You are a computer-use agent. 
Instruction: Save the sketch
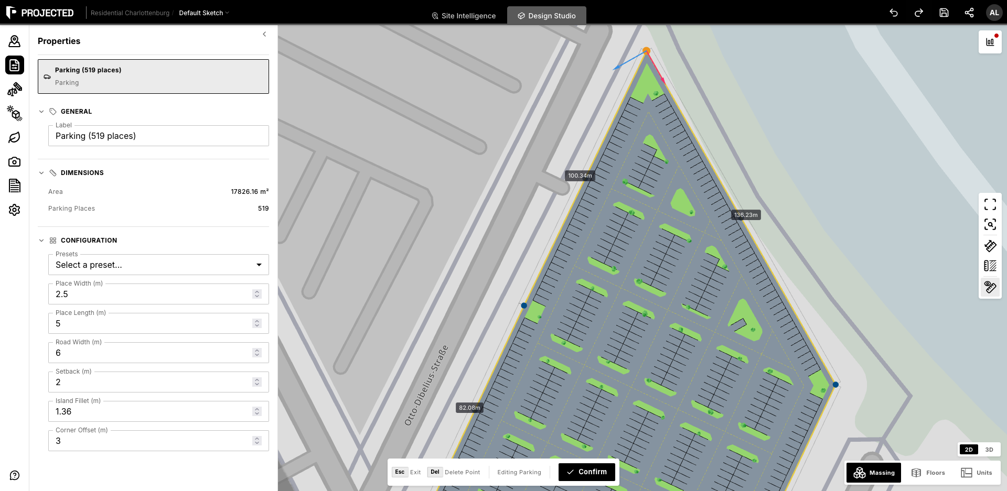click(944, 13)
